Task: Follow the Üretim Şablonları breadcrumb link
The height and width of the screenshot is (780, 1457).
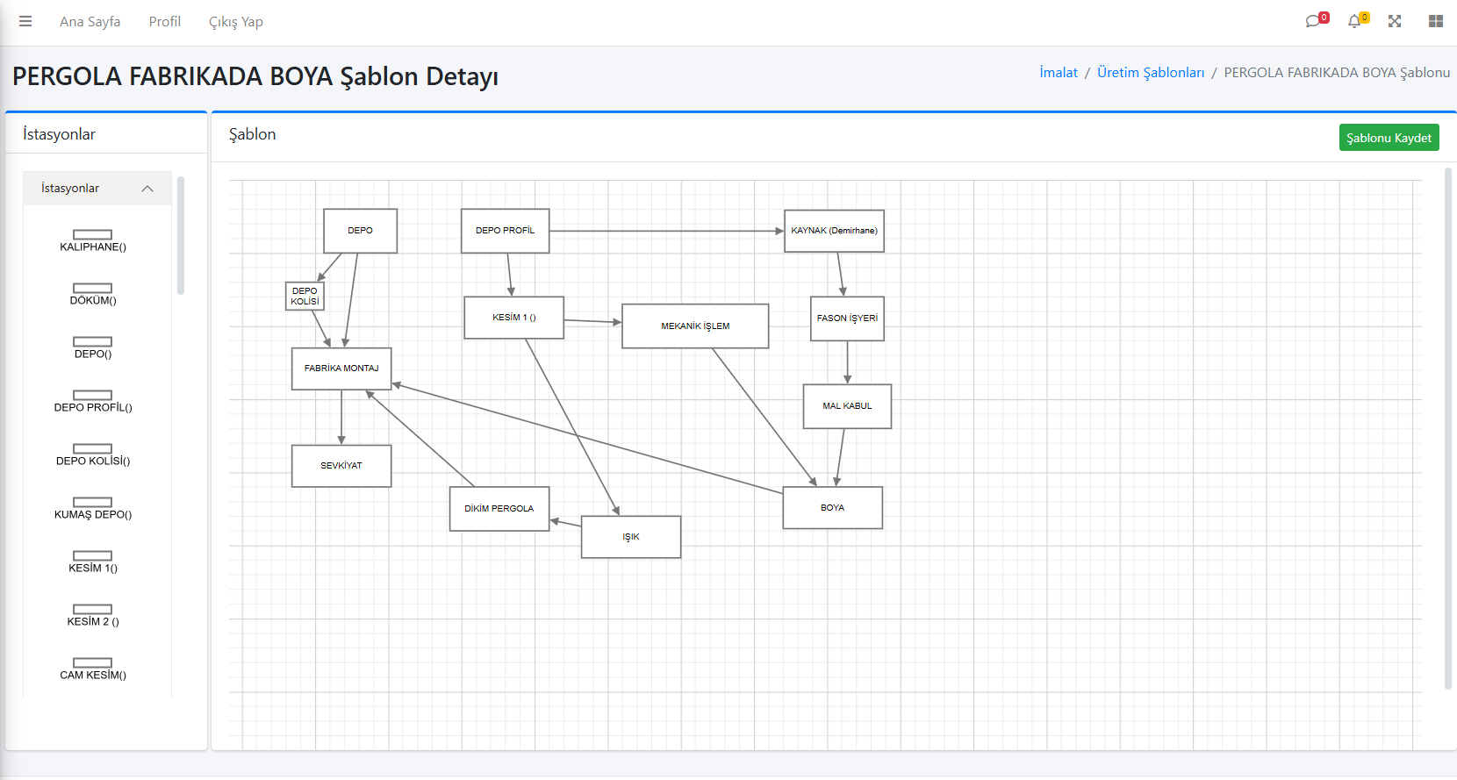Action: point(1150,73)
